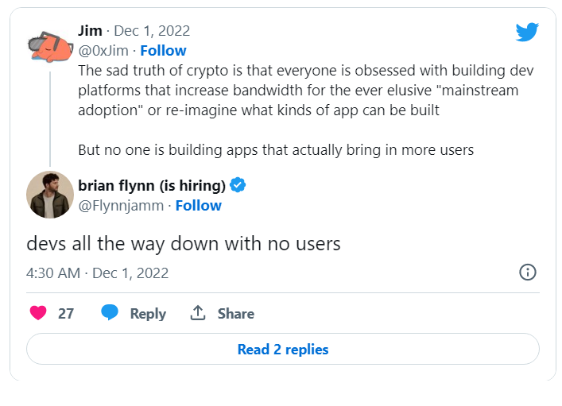Viewport: 562px width, 406px height.
Task: Follow the @Flynnjamm account
Action: [x=198, y=206]
